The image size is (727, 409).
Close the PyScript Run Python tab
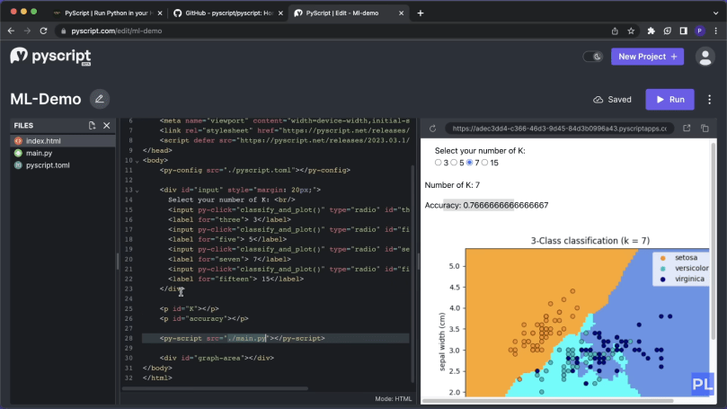(160, 13)
